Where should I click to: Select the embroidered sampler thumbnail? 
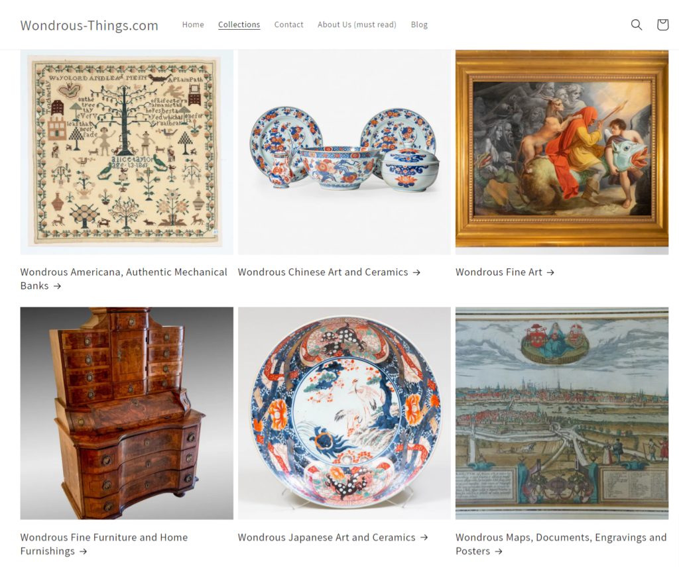pos(127,152)
